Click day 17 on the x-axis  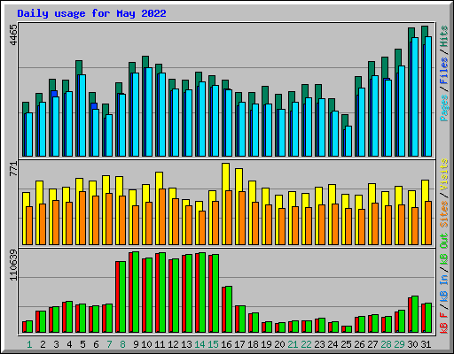(x=239, y=344)
